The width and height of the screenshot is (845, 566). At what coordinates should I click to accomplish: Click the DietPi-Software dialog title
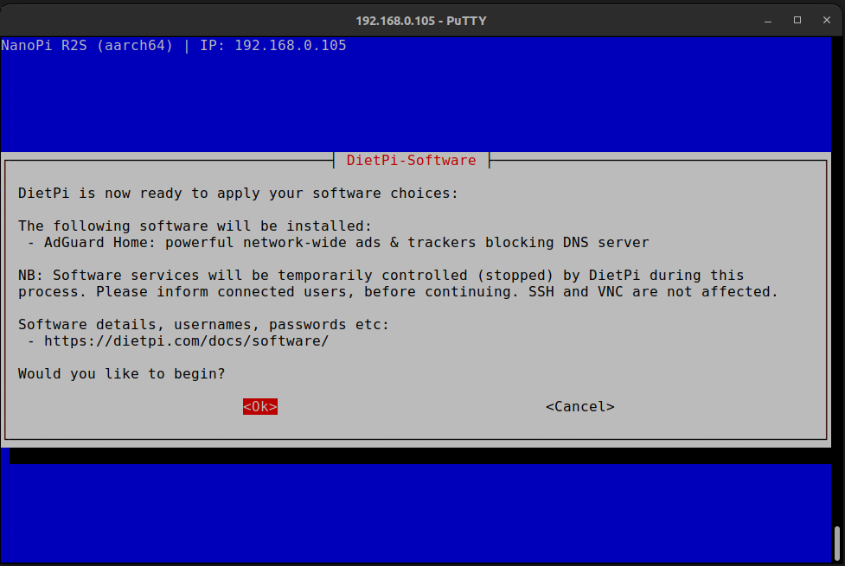click(x=411, y=161)
